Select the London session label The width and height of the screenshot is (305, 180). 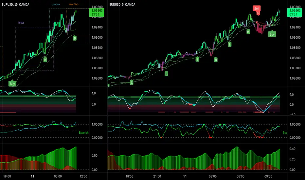(x=56, y=4)
